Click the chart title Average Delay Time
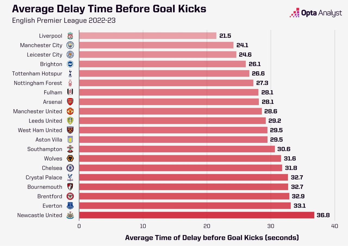Screen dimensions: 348x246 (x=109, y=9)
